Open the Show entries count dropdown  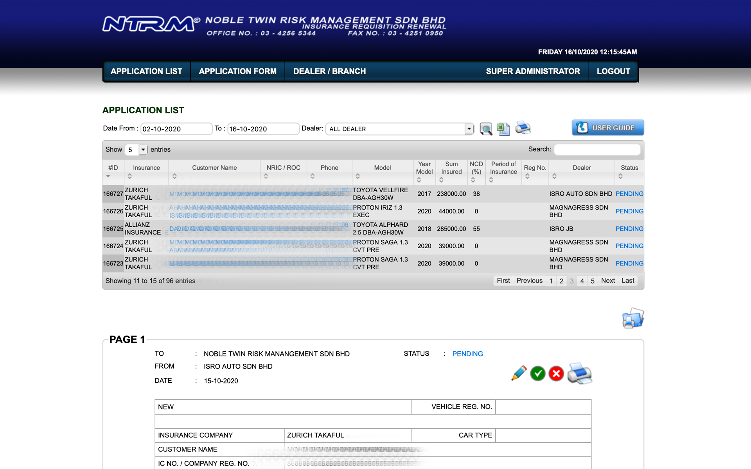pos(136,150)
